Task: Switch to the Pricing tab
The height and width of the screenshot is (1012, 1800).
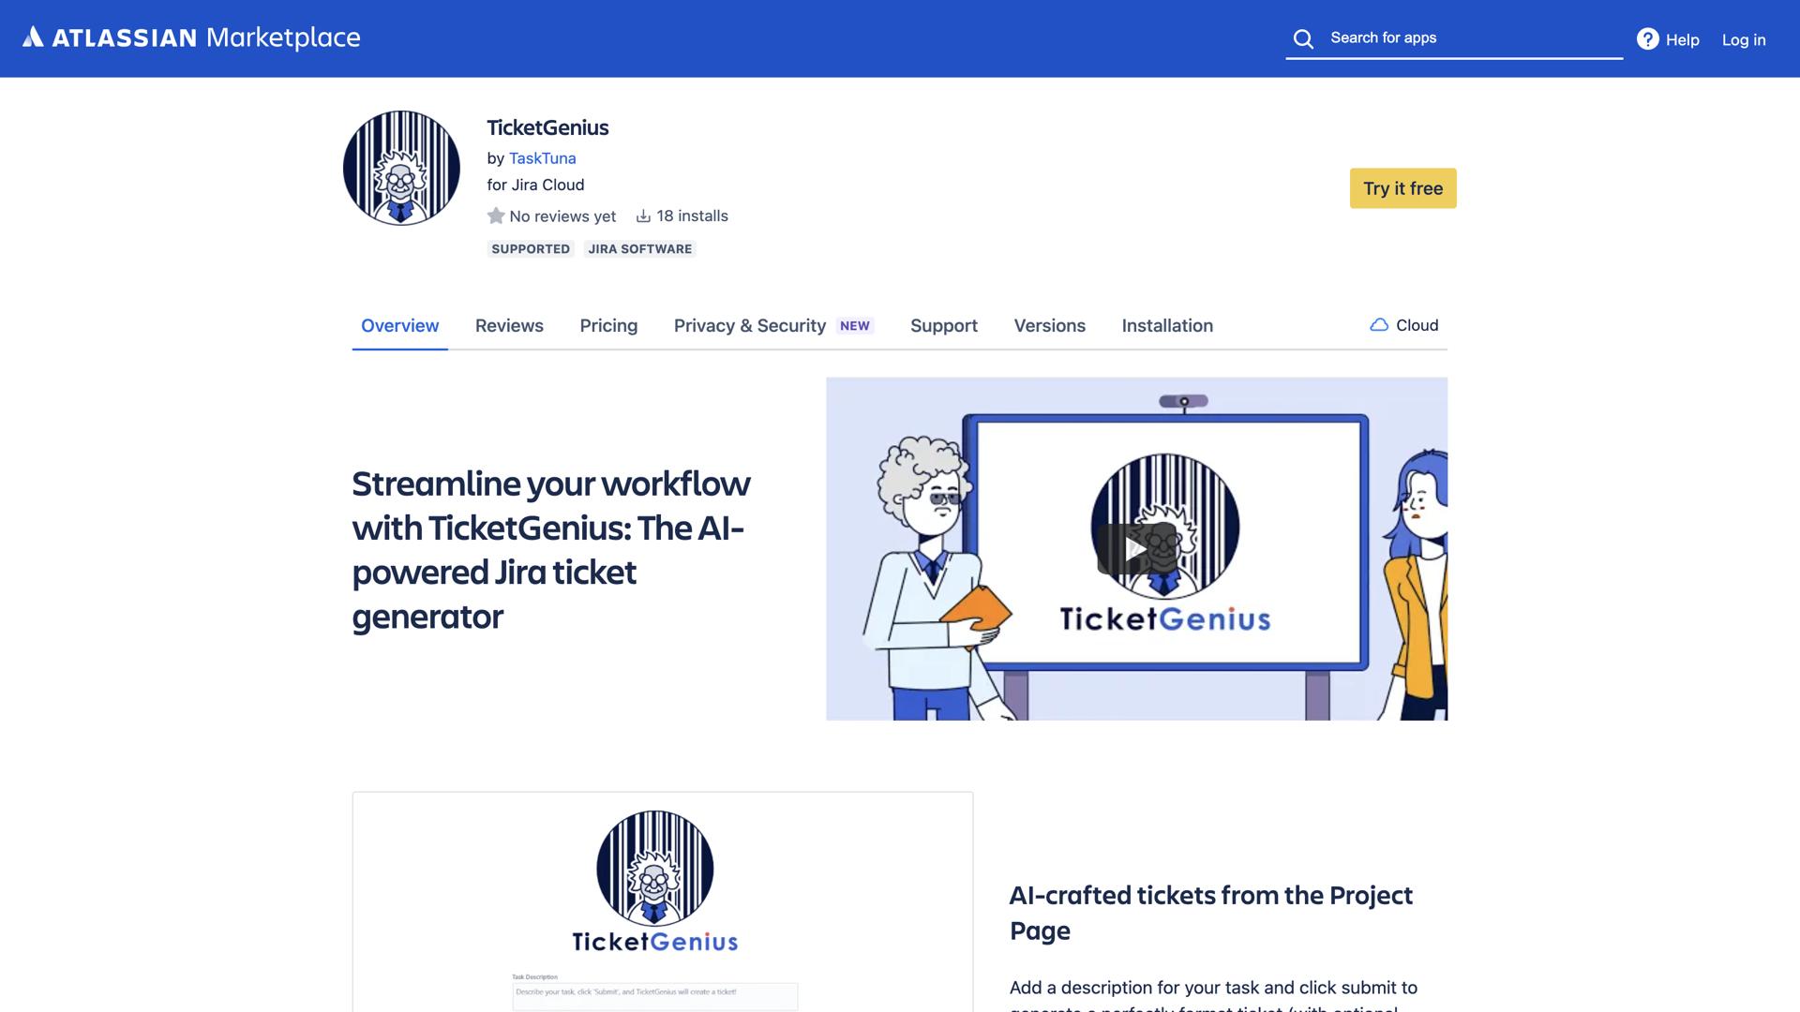Action: [x=608, y=326]
